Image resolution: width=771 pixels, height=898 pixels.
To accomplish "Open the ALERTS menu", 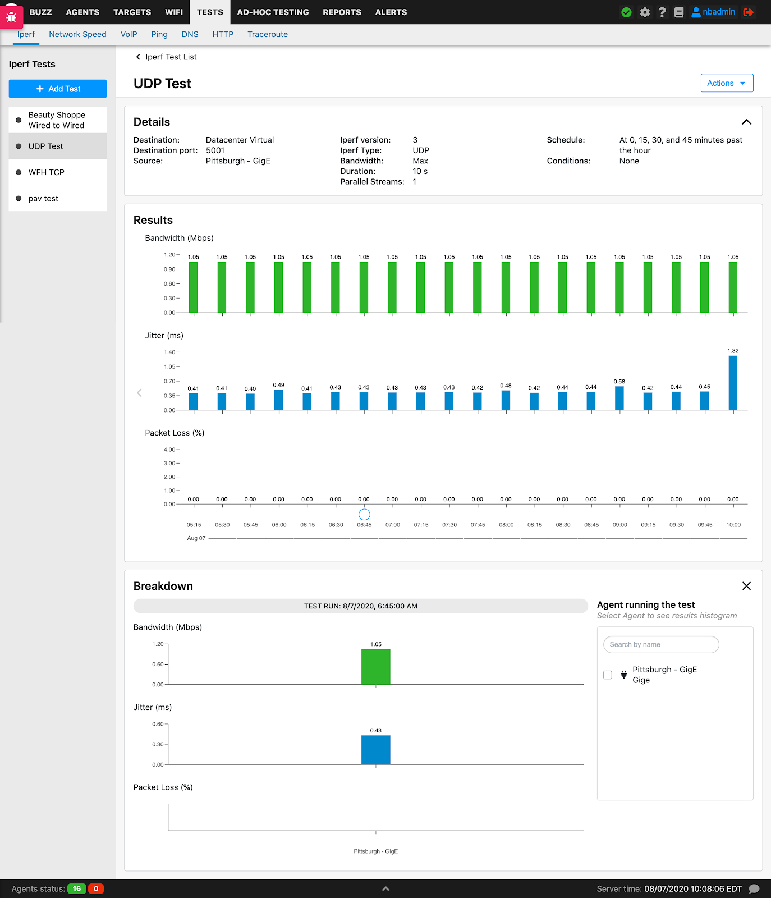I will point(391,12).
